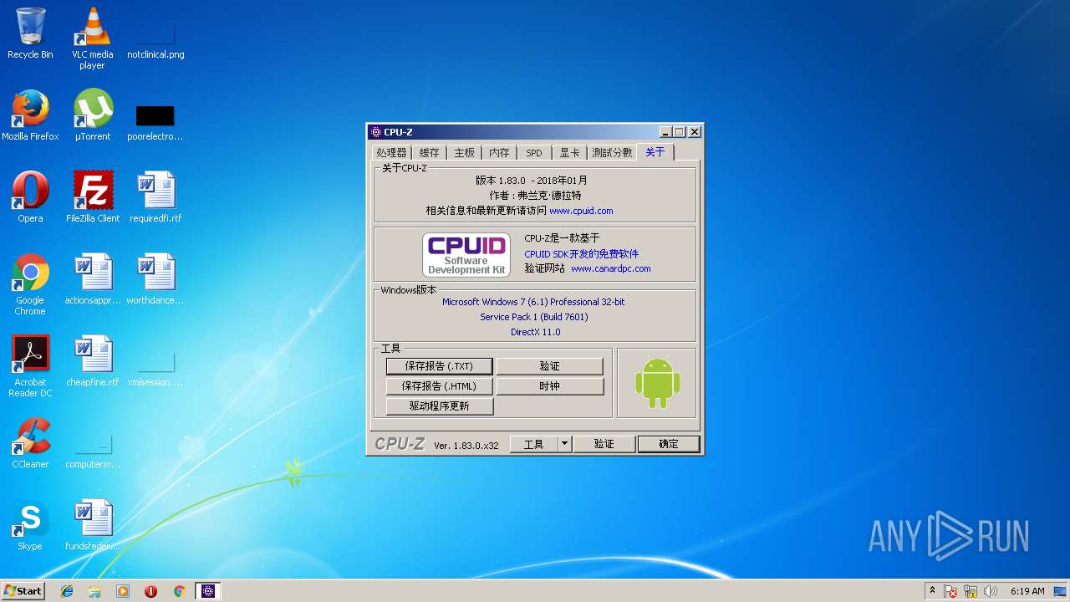Click the Microsoft Windows 7 (6.1) Professional text
Viewport: 1070px width, 602px height.
click(533, 302)
